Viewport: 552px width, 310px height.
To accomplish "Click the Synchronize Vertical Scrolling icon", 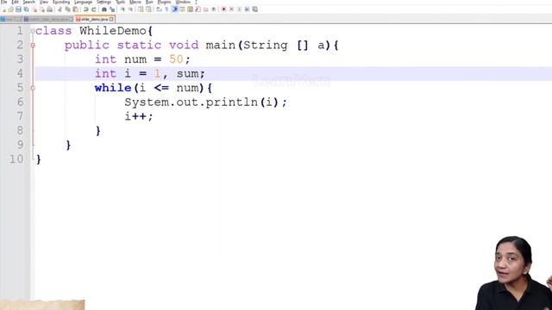I will 141,9.
